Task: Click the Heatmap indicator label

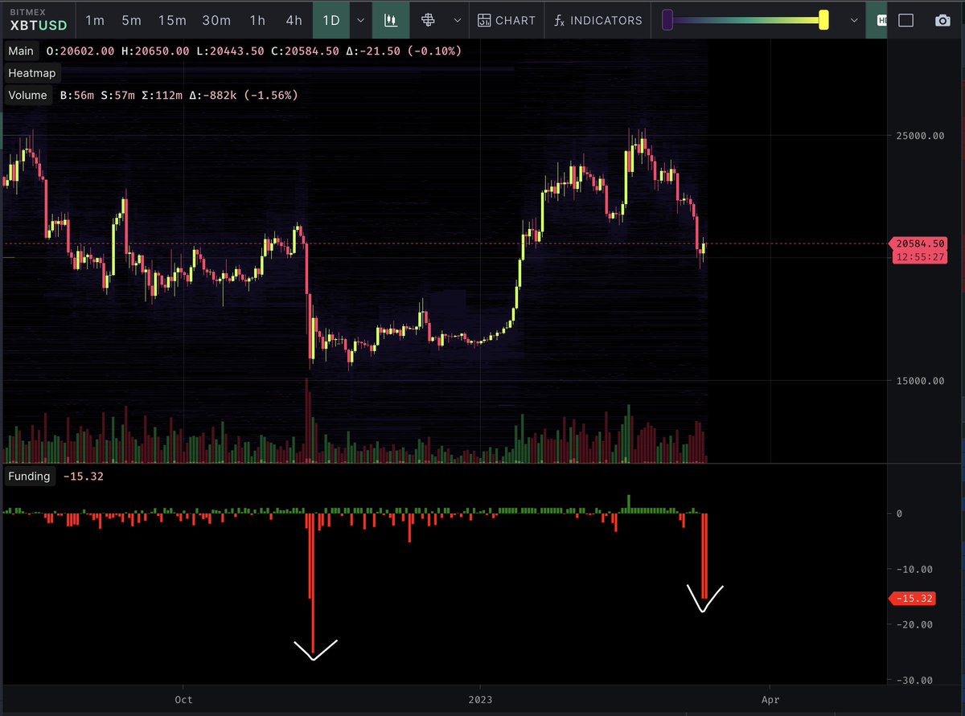Action: pos(32,73)
